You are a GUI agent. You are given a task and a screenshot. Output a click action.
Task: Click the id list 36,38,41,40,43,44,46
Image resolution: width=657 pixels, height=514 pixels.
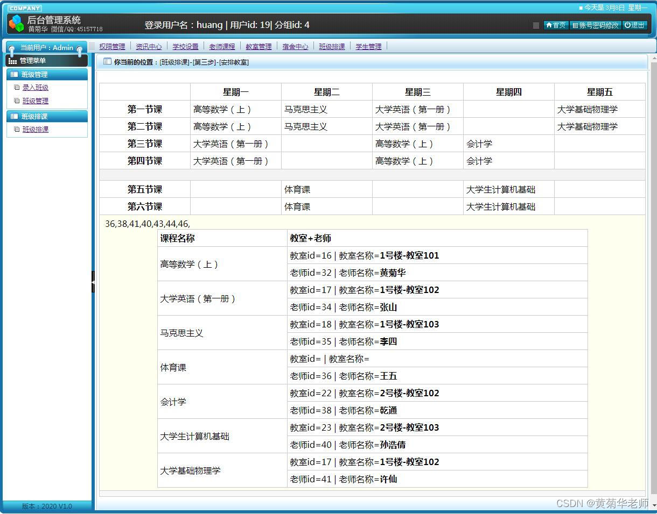coord(148,224)
